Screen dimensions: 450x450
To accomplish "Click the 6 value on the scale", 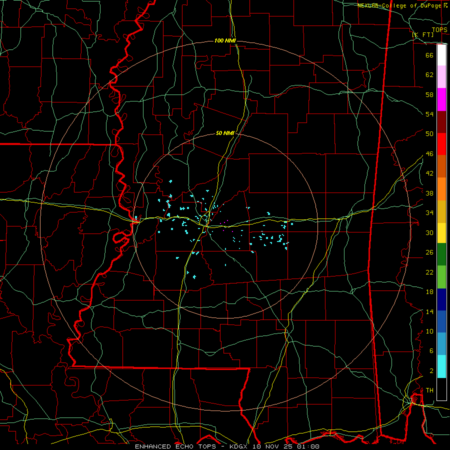I will pyautogui.click(x=431, y=351).
